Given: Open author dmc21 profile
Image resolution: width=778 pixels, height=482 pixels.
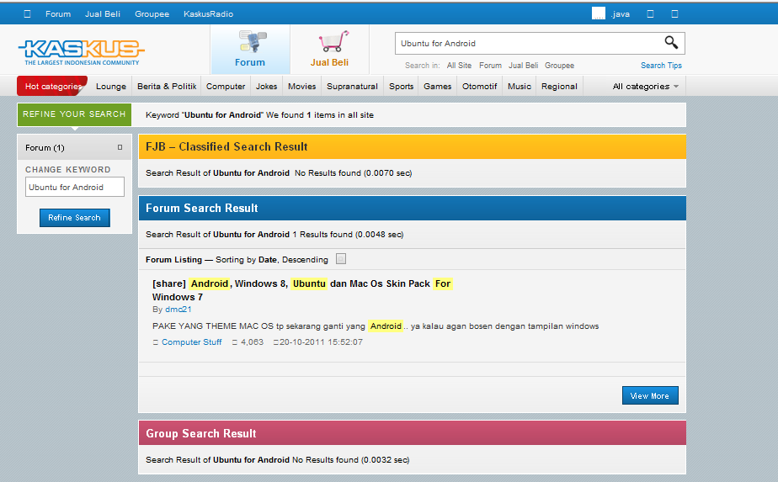Looking at the screenshot, I should (179, 310).
